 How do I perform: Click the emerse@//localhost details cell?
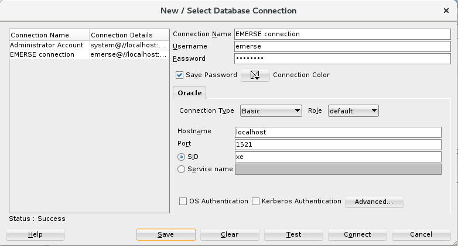(x=129, y=54)
